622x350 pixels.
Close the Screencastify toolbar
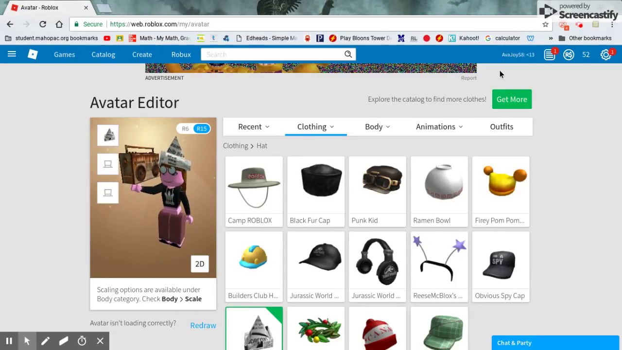pos(100,341)
